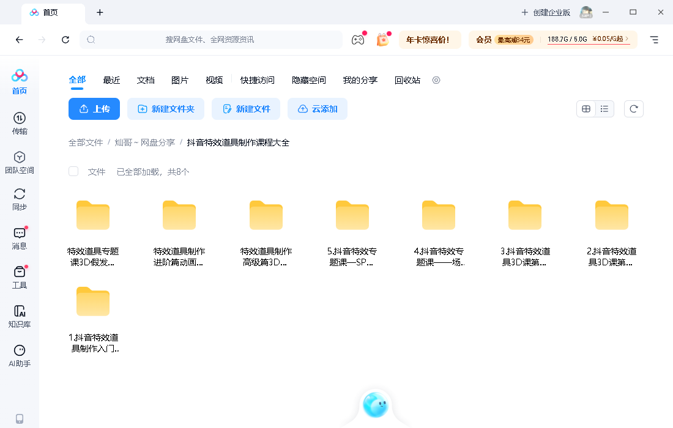Click the 云添加 button
This screenshot has width=673, height=428.
(317, 109)
